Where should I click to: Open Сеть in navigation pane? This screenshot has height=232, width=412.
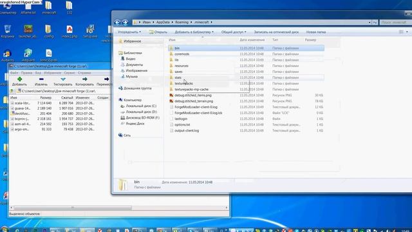coord(127,135)
